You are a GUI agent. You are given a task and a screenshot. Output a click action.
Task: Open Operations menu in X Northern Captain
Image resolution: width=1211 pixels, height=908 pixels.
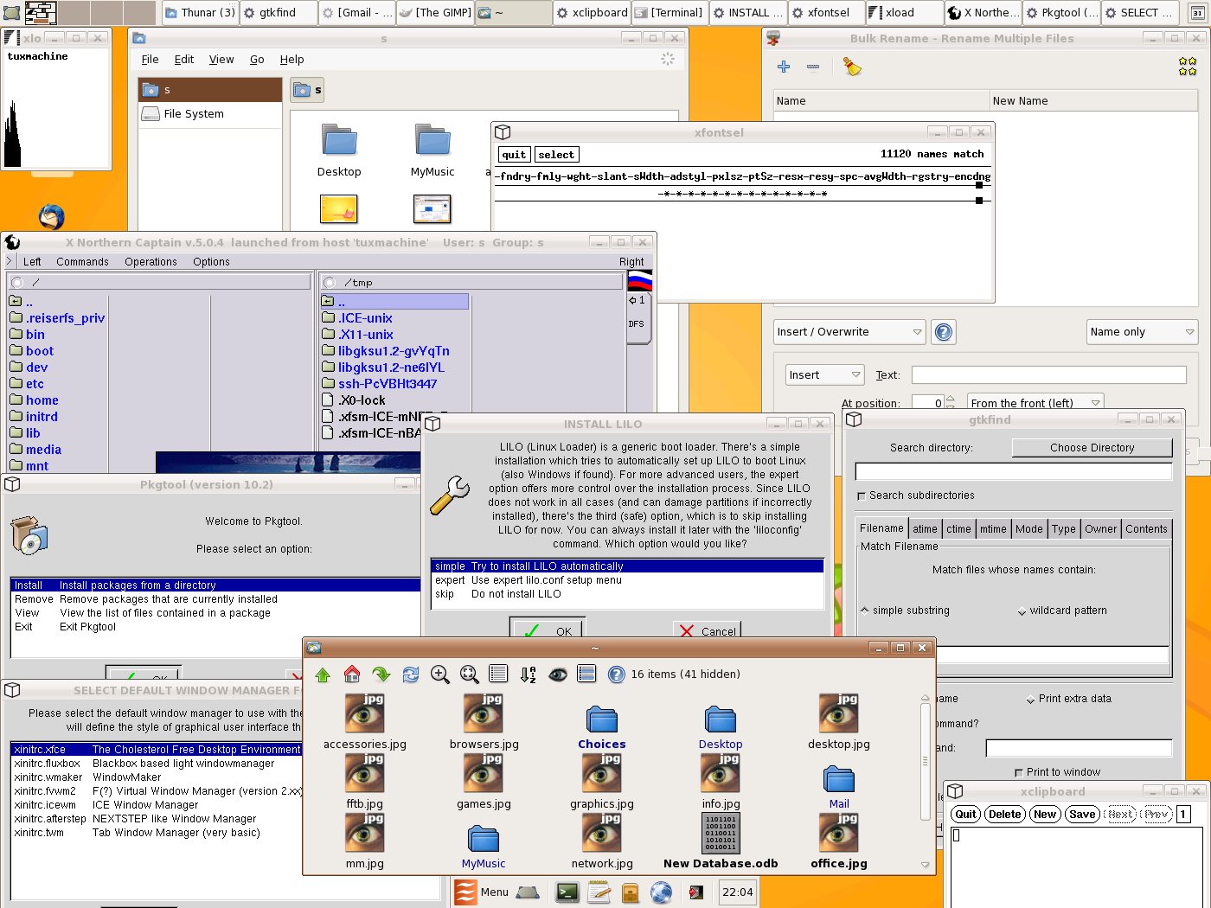coord(151,262)
